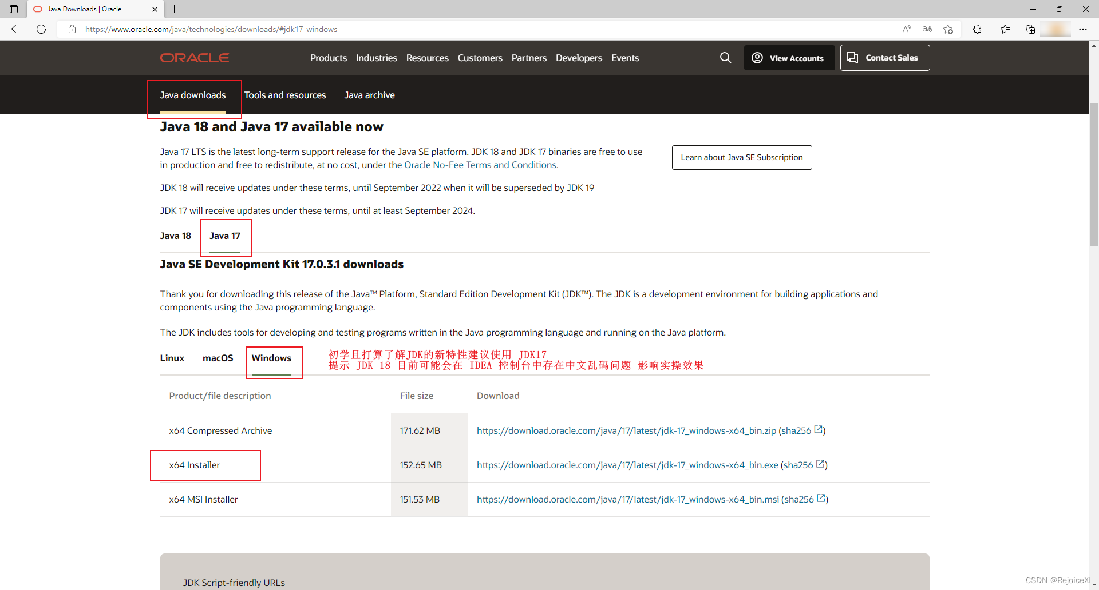The image size is (1099, 590).
Task: Open the Partners menu
Action: (x=529, y=58)
